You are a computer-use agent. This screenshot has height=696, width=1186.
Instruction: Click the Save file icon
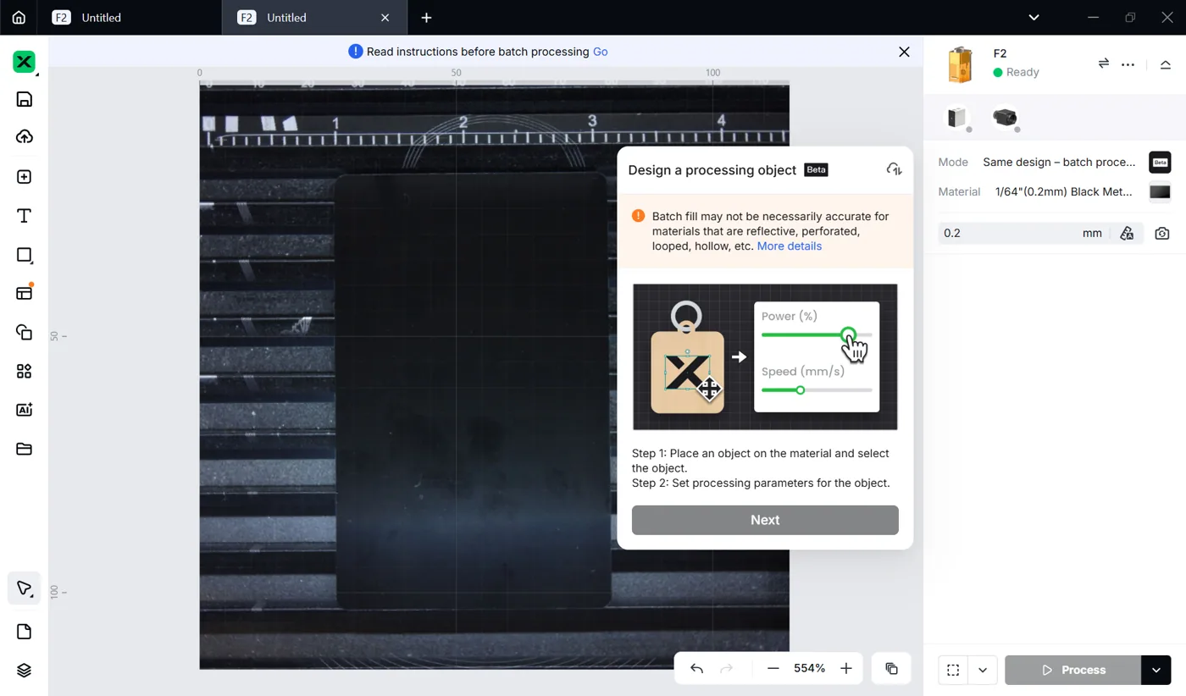coord(24,99)
